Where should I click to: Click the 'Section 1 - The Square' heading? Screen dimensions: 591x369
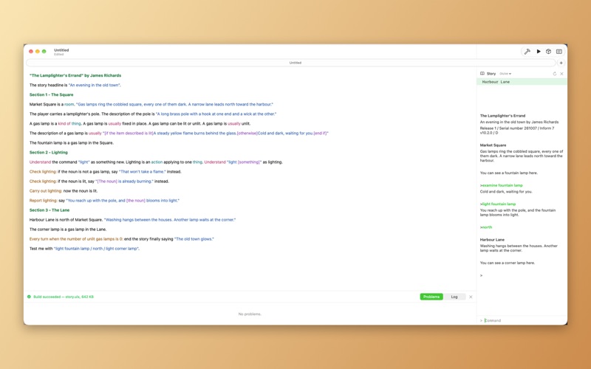(x=51, y=95)
